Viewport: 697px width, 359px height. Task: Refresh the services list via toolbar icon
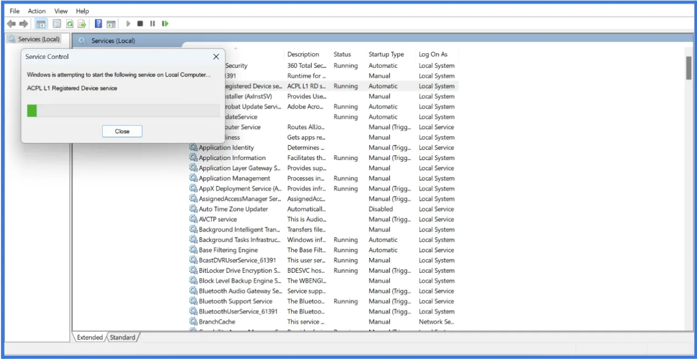point(69,24)
